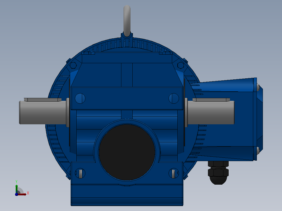The height and width of the screenshot is (211, 282).
Task: Click the blue Z axis dot of triad
Action: coord(16,194)
